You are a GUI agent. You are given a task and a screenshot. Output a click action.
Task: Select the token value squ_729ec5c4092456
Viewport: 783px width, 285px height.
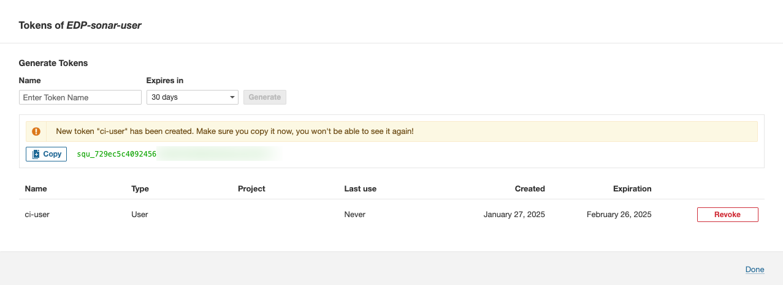pos(116,154)
